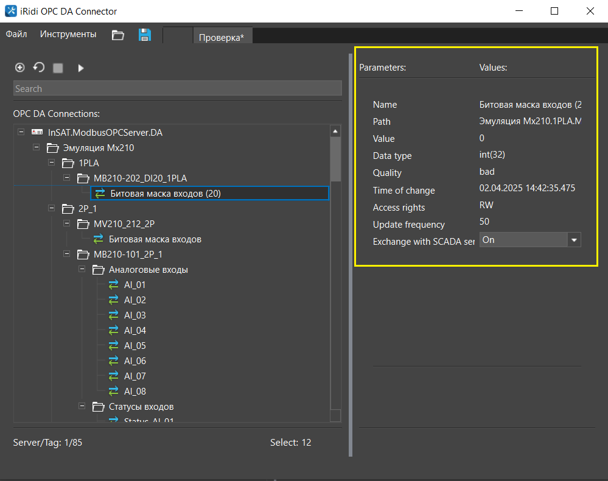Click the open folder toolbar icon
Screen dimensions: 608x481
118,35
